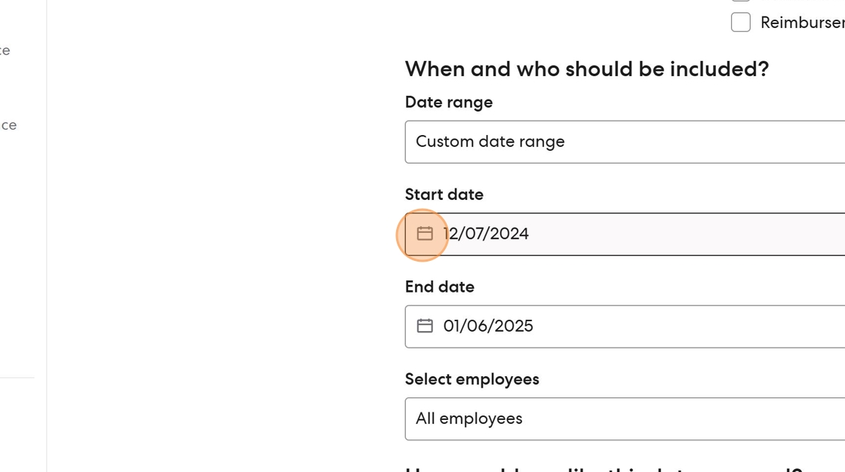The width and height of the screenshot is (845, 472).
Task: Click the "Date range" field label
Action: (x=449, y=102)
